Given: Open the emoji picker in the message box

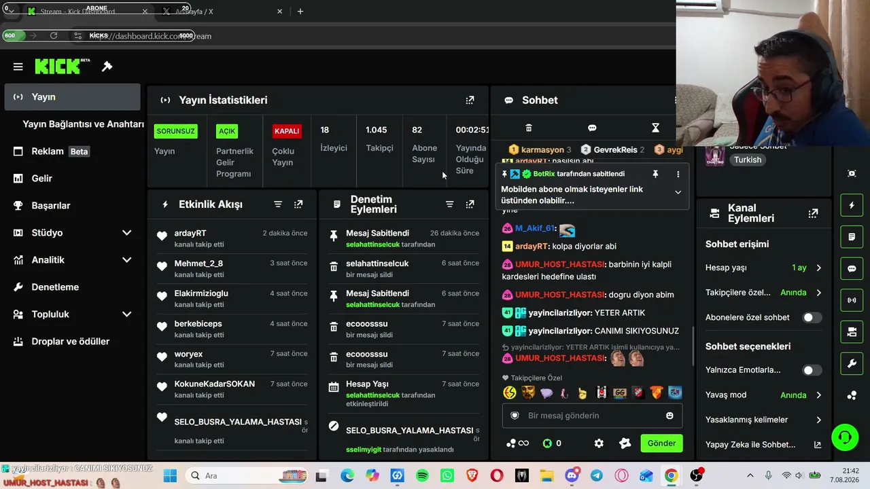Looking at the screenshot, I should point(669,416).
